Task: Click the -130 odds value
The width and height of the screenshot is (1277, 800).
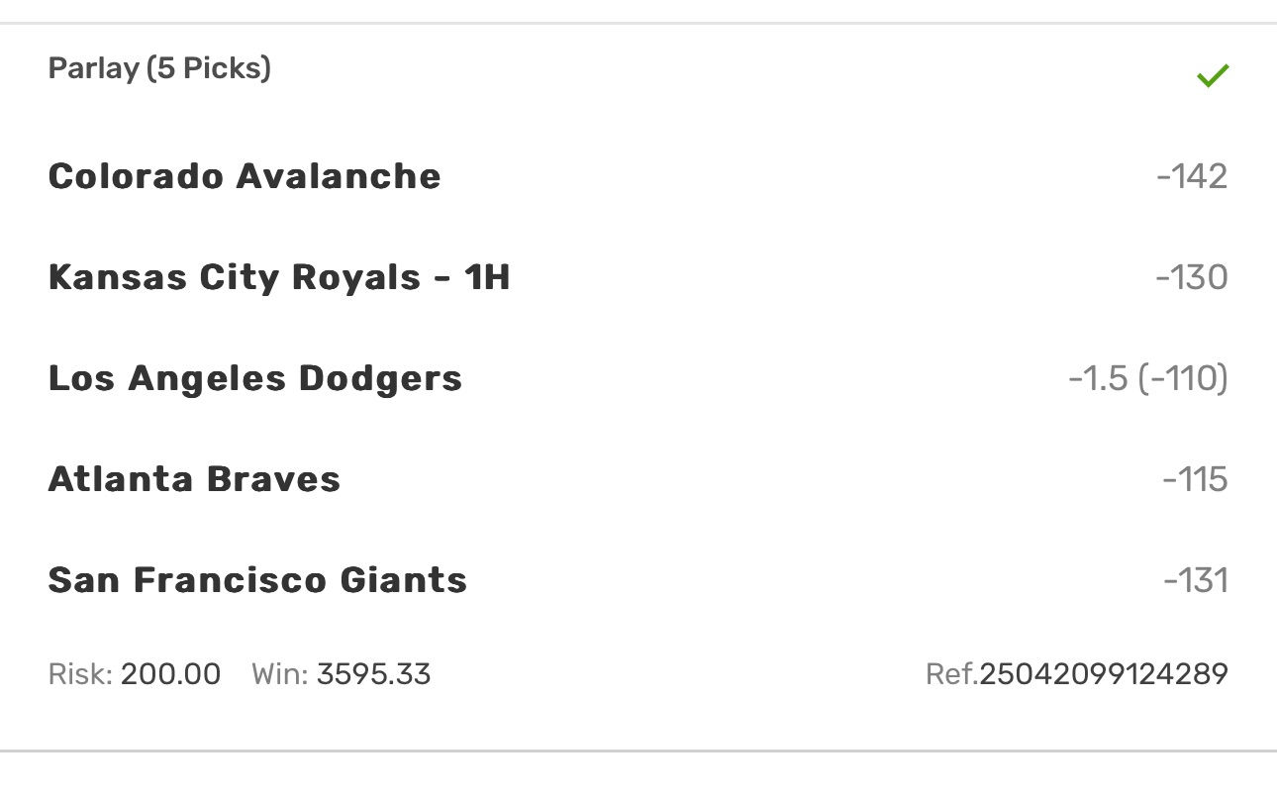Action: pyautogui.click(x=1192, y=277)
